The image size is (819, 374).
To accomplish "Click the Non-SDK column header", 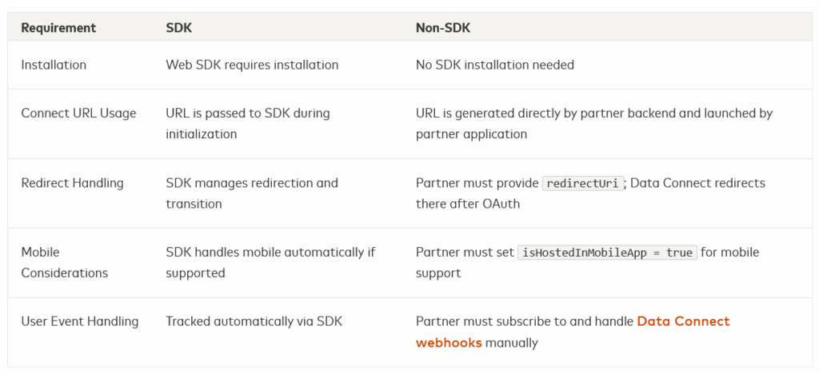I will 443,28.
